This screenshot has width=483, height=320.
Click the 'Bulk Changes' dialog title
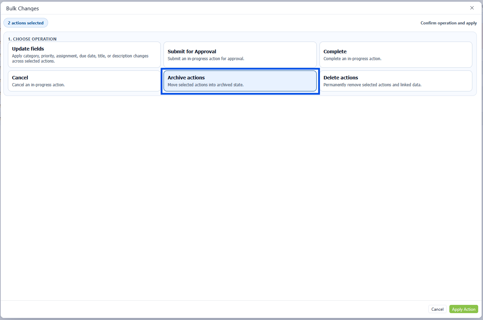tap(23, 9)
